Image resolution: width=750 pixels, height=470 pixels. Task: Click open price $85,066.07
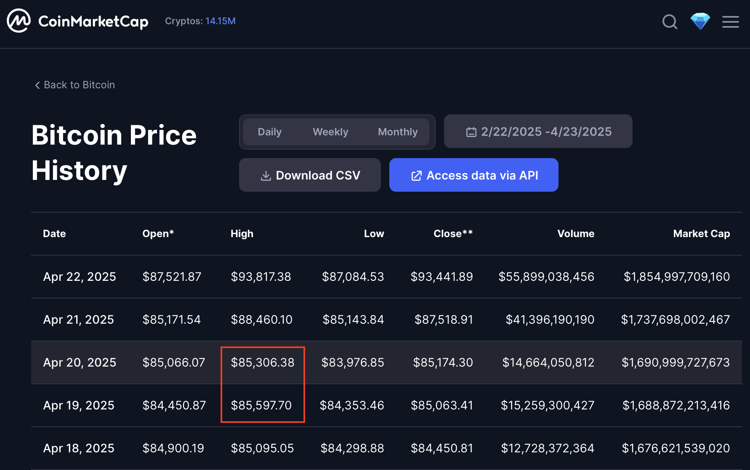tap(174, 362)
